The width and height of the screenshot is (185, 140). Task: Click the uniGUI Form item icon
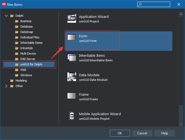[72, 37]
